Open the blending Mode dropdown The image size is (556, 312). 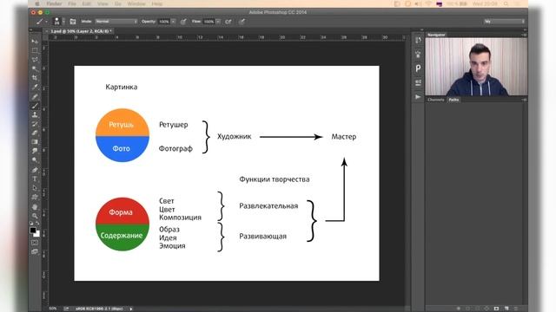point(116,22)
